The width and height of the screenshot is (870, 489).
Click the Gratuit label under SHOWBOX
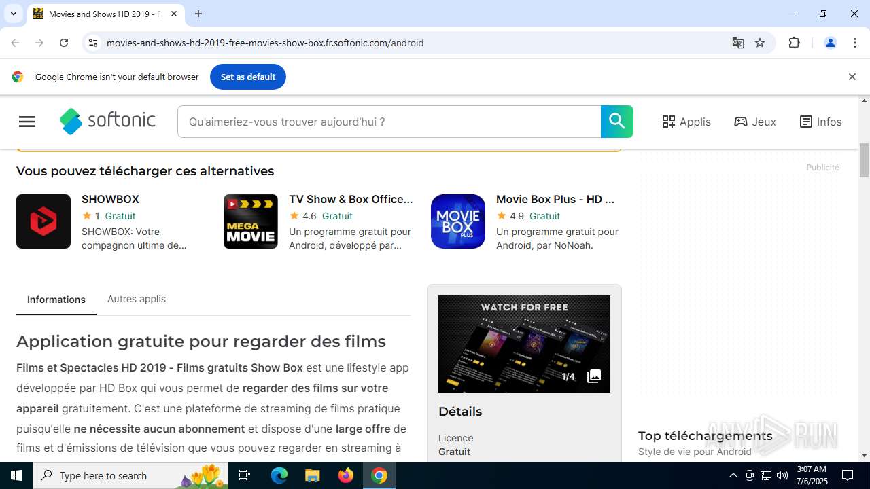(x=120, y=216)
